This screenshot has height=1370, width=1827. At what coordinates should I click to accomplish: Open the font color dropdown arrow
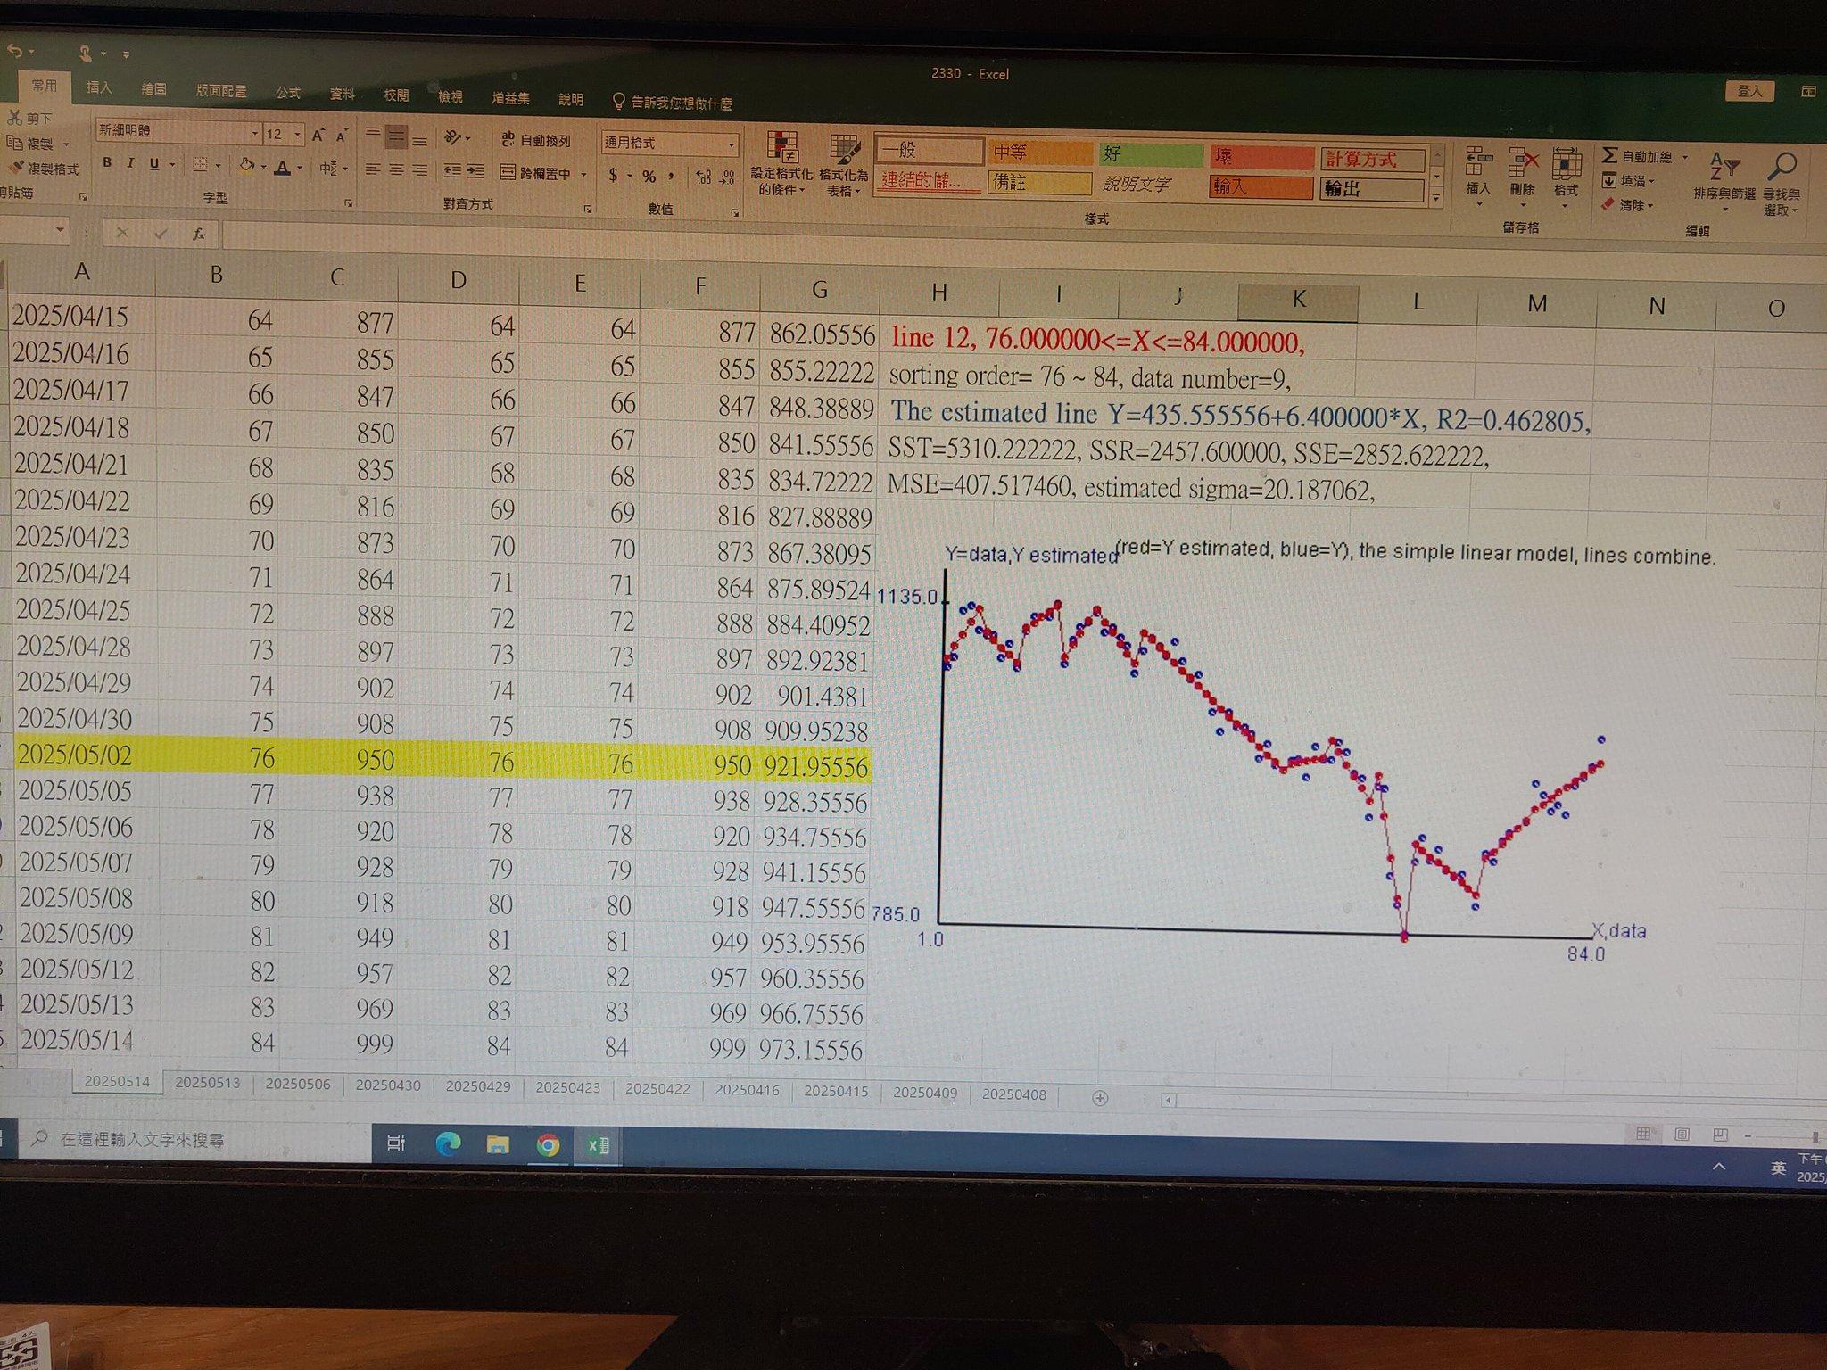pyautogui.click(x=300, y=168)
